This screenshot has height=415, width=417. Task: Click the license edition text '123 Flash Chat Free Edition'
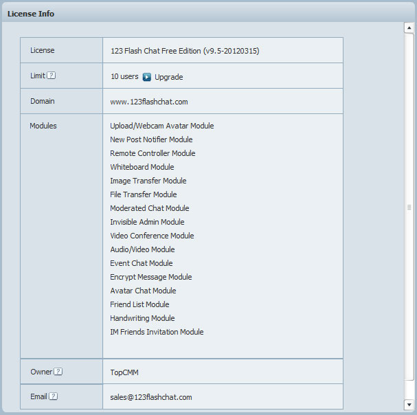coord(156,51)
